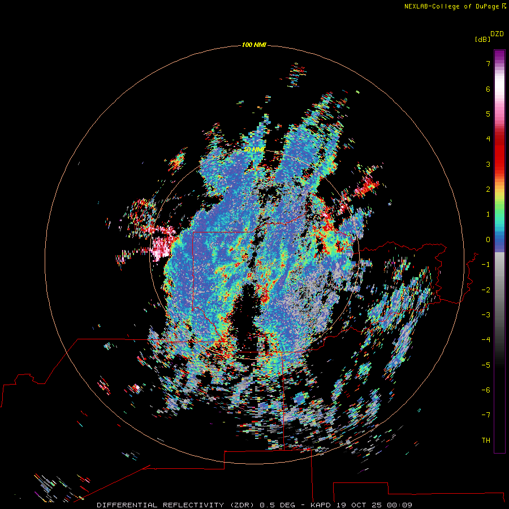Click the '00:09' timestamp text
The height and width of the screenshot is (509, 509).
pos(400,505)
